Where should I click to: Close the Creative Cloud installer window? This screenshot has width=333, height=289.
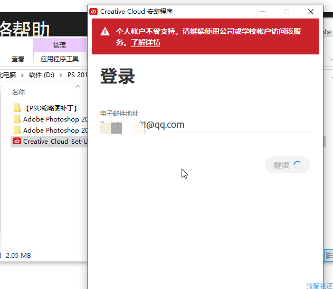tap(311, 12)
